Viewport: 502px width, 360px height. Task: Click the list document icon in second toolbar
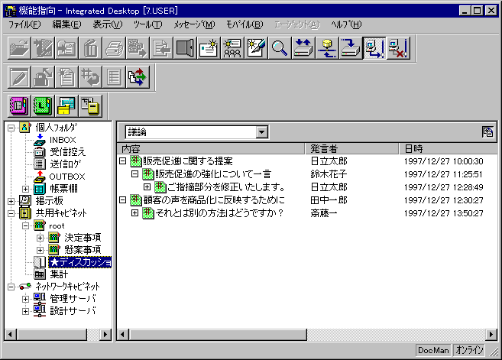click(114, 77)
